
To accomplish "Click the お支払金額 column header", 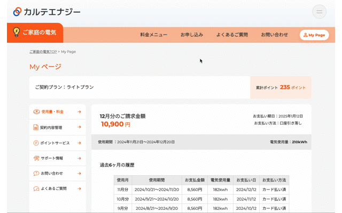I will [195, 180].
